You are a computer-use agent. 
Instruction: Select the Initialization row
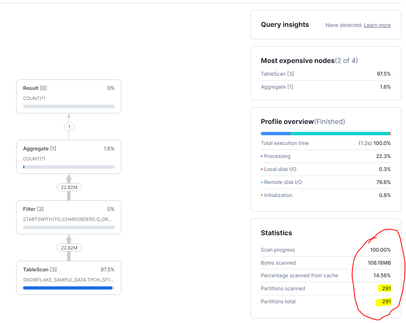point(325,195)
